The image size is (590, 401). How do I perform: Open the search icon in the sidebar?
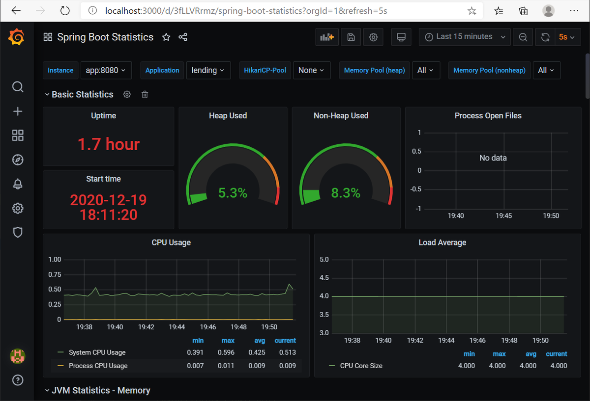(x=18, y=87)
